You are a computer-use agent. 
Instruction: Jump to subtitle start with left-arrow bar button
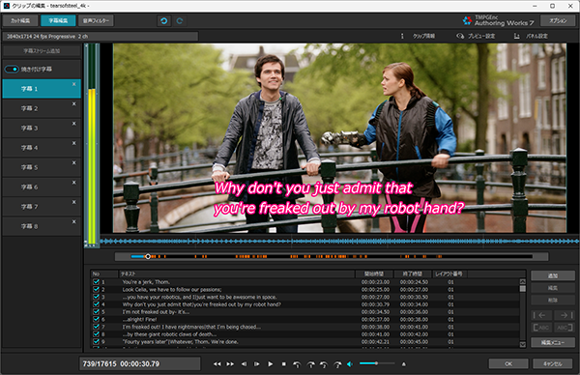[541, 315]
